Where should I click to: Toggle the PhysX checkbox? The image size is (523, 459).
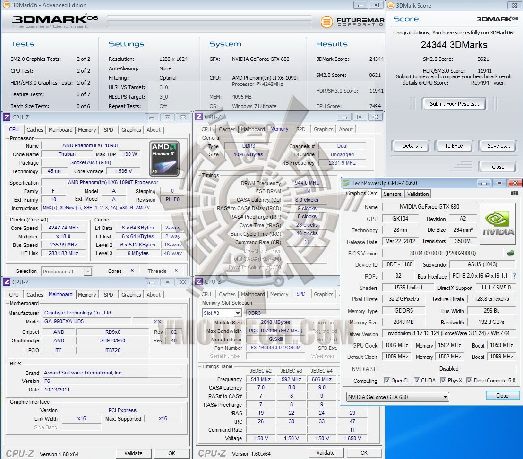pos(443,381)
